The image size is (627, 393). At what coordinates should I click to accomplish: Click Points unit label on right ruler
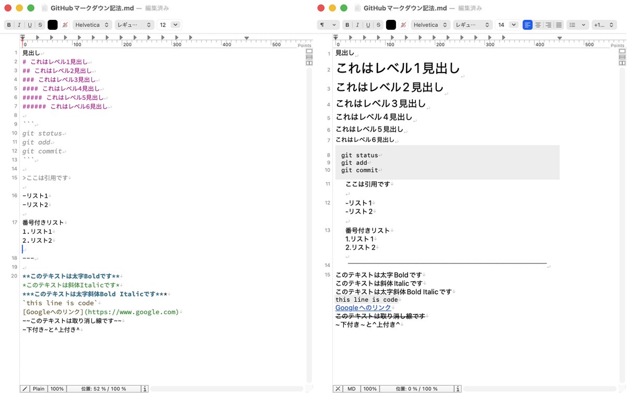[617, 45]
